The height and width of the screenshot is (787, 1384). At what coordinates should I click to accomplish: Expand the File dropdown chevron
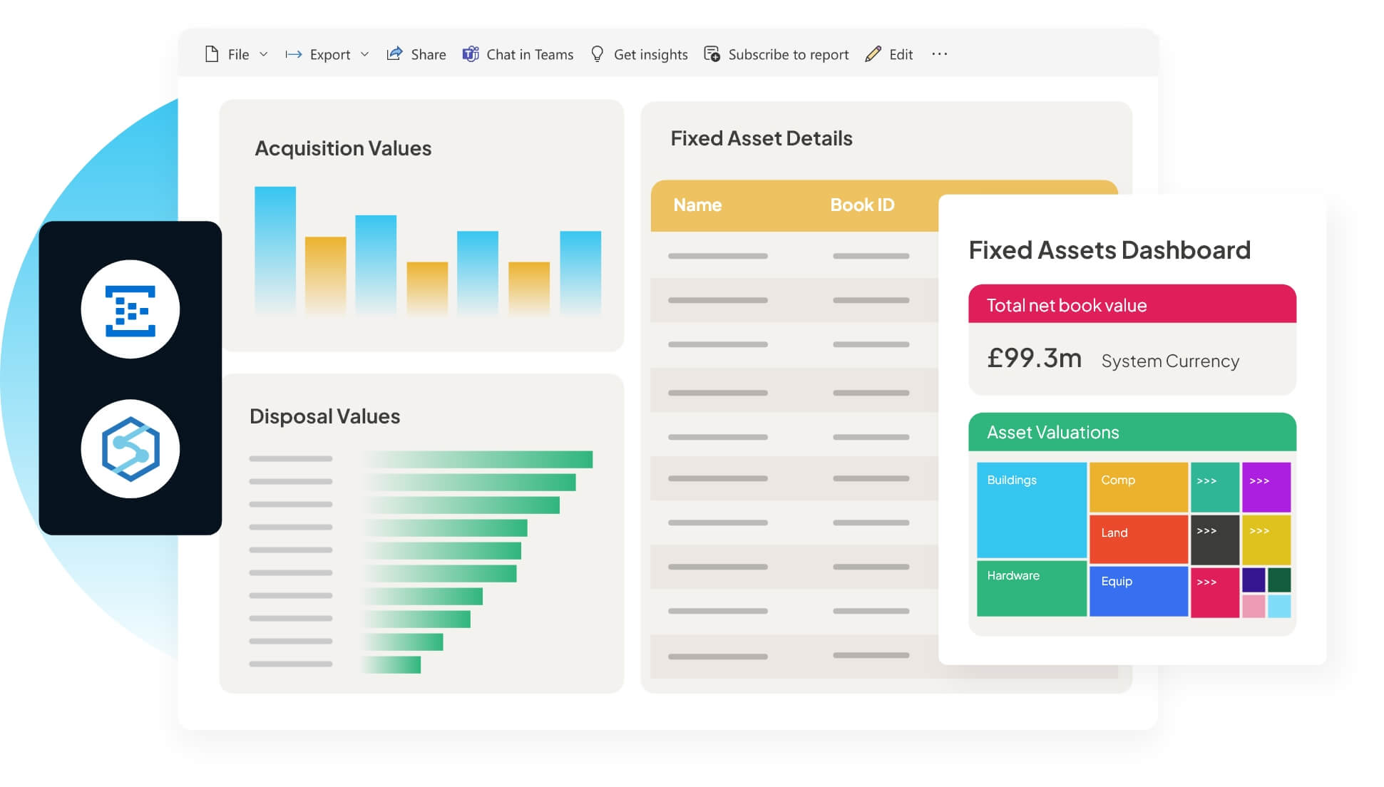[x=264, y=54]
